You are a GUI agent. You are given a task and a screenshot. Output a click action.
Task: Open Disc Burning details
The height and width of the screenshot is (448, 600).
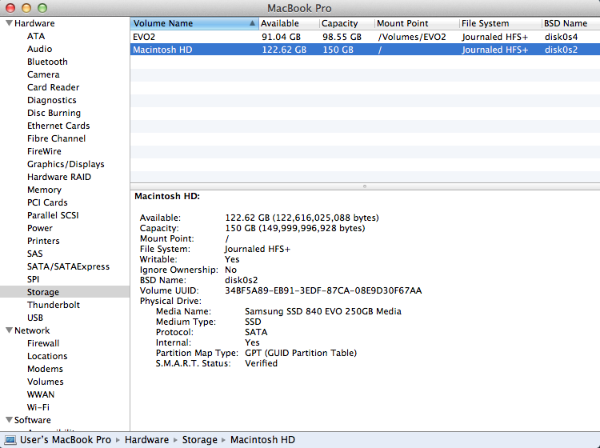[x=54, y=113]
